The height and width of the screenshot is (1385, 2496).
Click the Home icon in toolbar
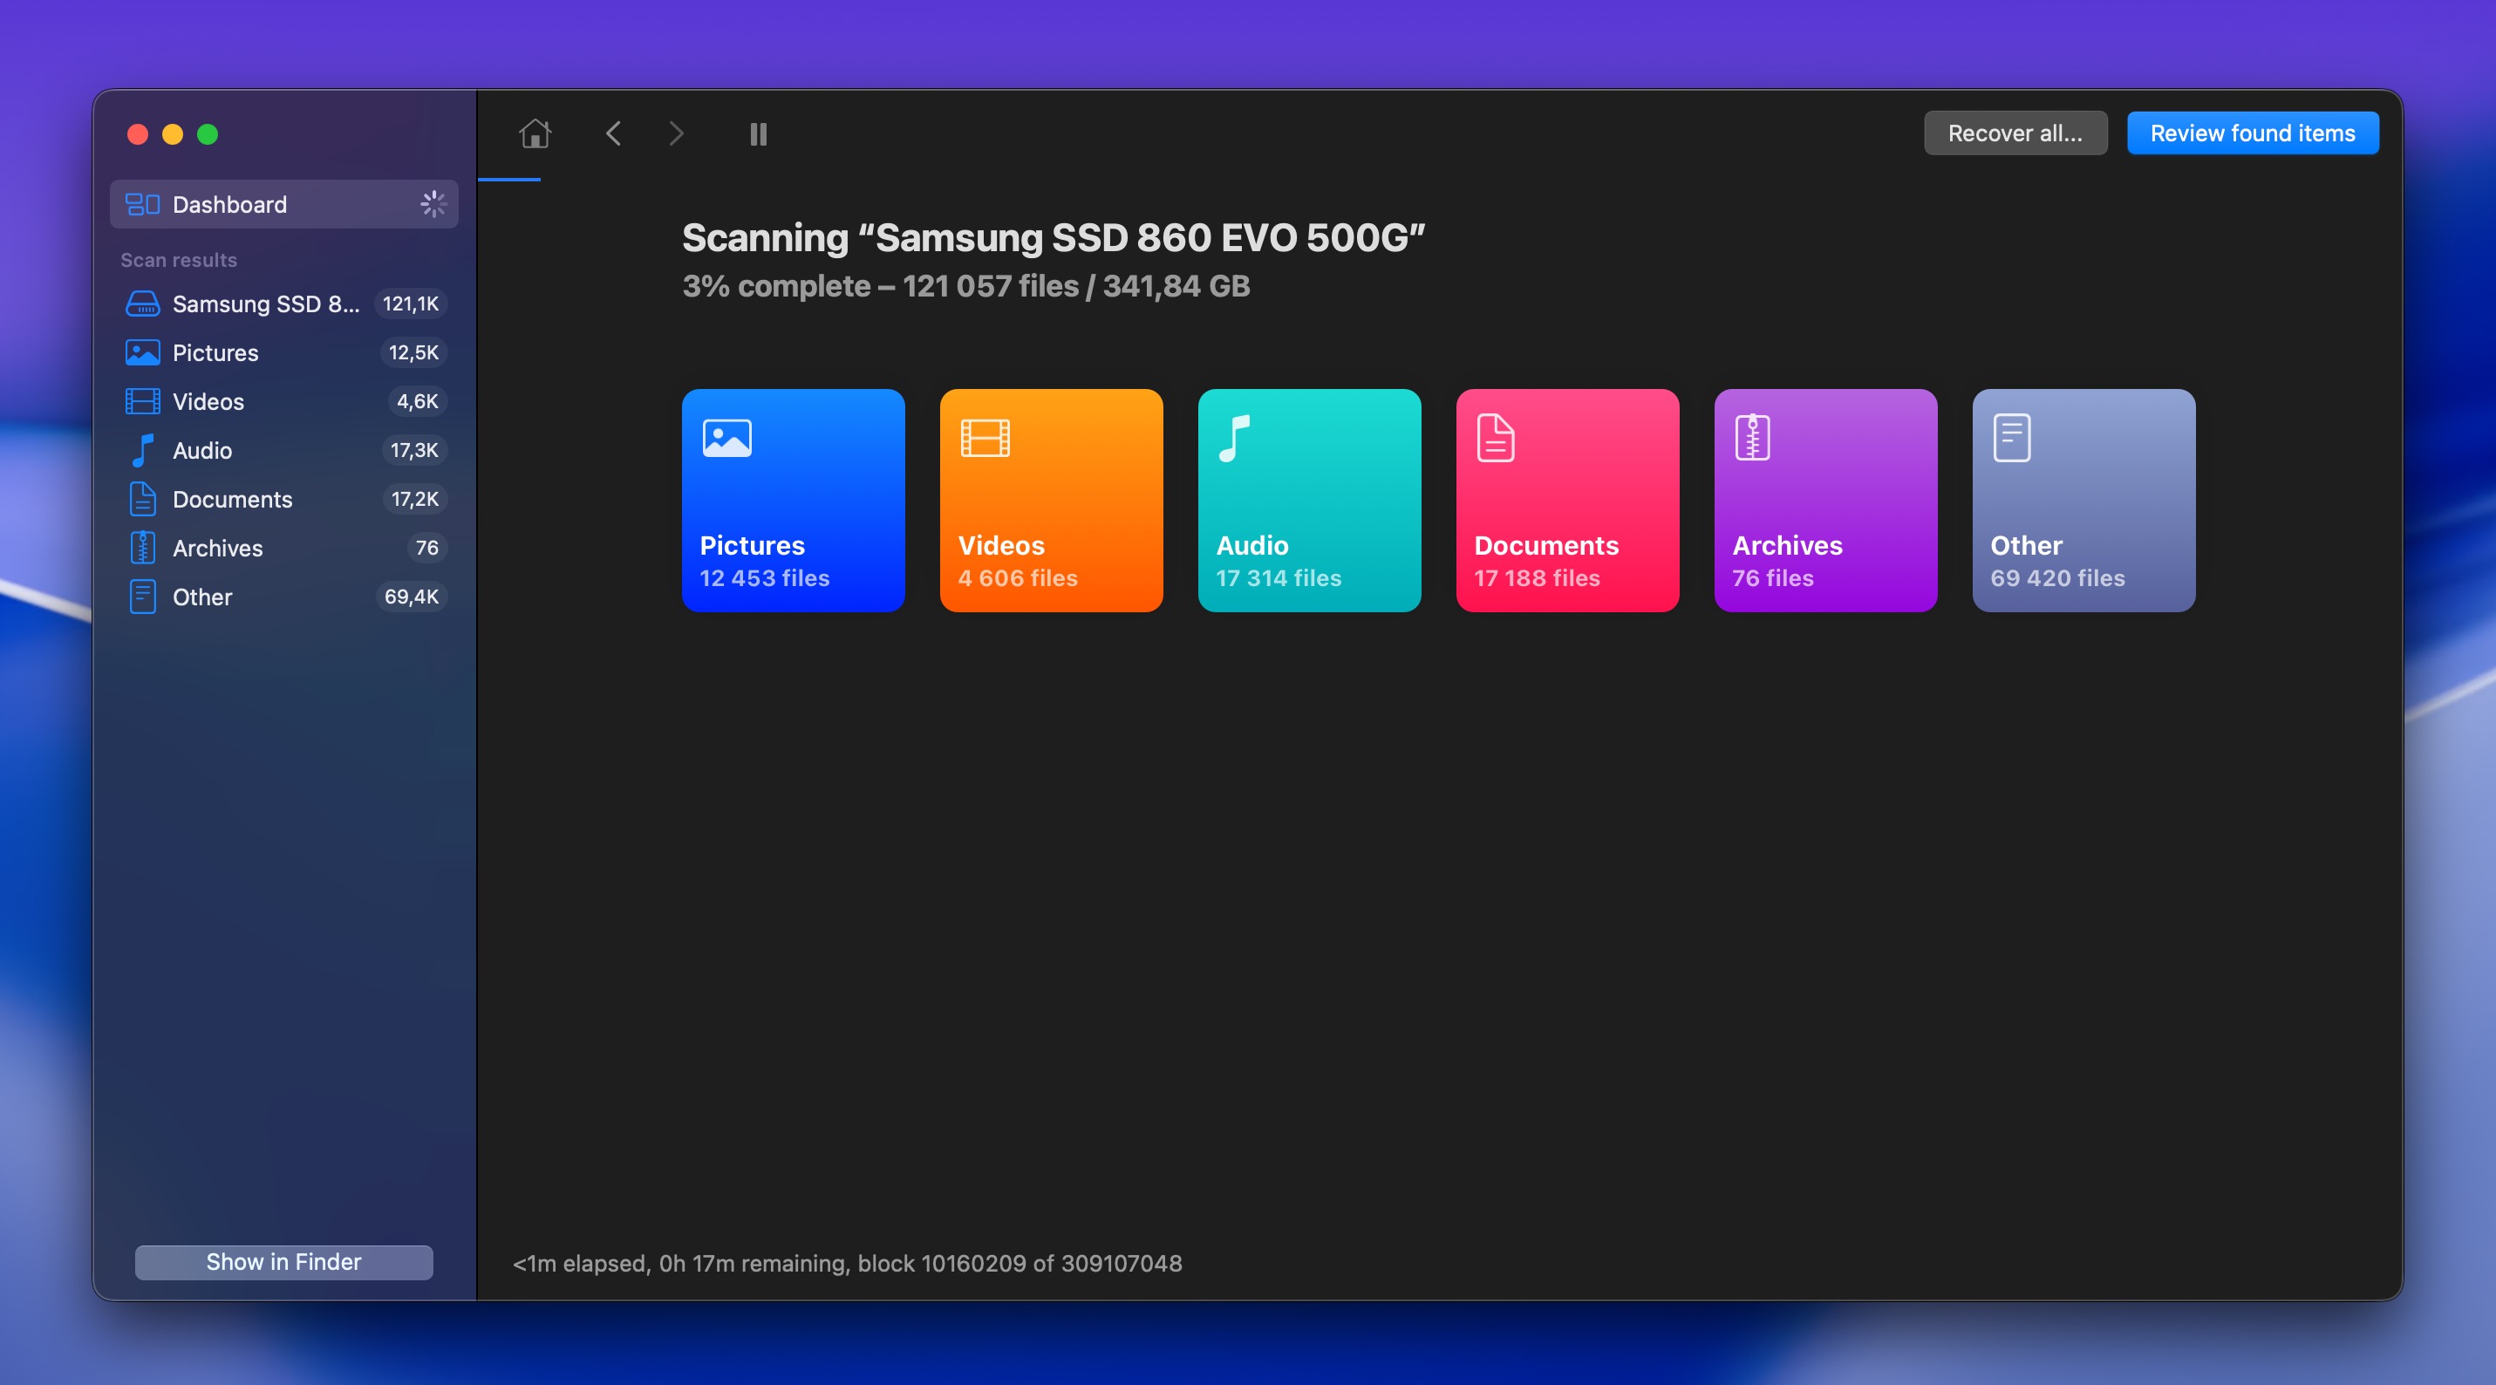(535, 133)
